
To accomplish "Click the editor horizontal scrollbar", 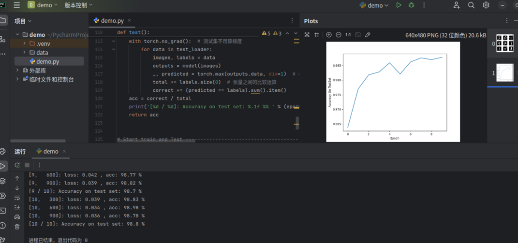I will click(156, 141).
